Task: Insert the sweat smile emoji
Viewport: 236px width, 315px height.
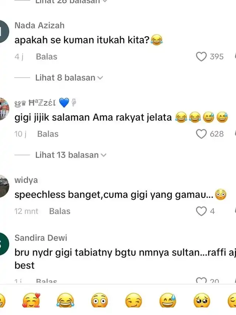Action: pos(167,301)
